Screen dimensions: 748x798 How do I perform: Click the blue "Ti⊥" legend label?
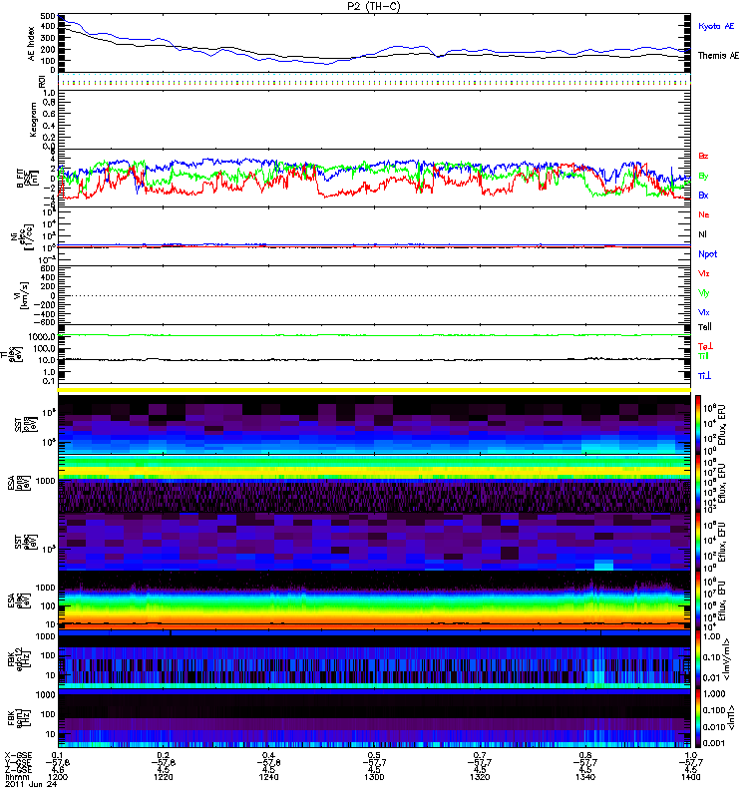pyautogui.click(x=704, y=376)
